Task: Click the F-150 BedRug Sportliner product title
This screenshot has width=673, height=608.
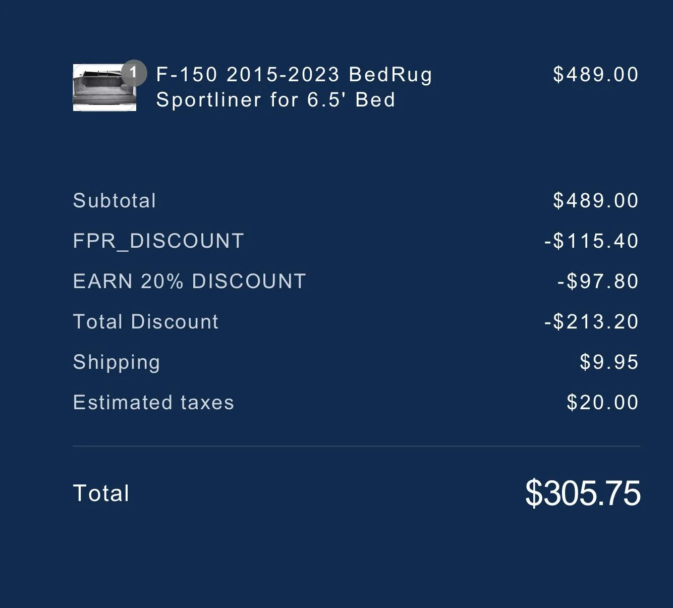Action: [x=294, y=75]
